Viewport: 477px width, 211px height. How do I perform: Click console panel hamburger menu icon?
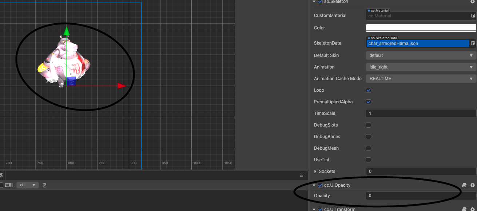[x=302, y=175]
